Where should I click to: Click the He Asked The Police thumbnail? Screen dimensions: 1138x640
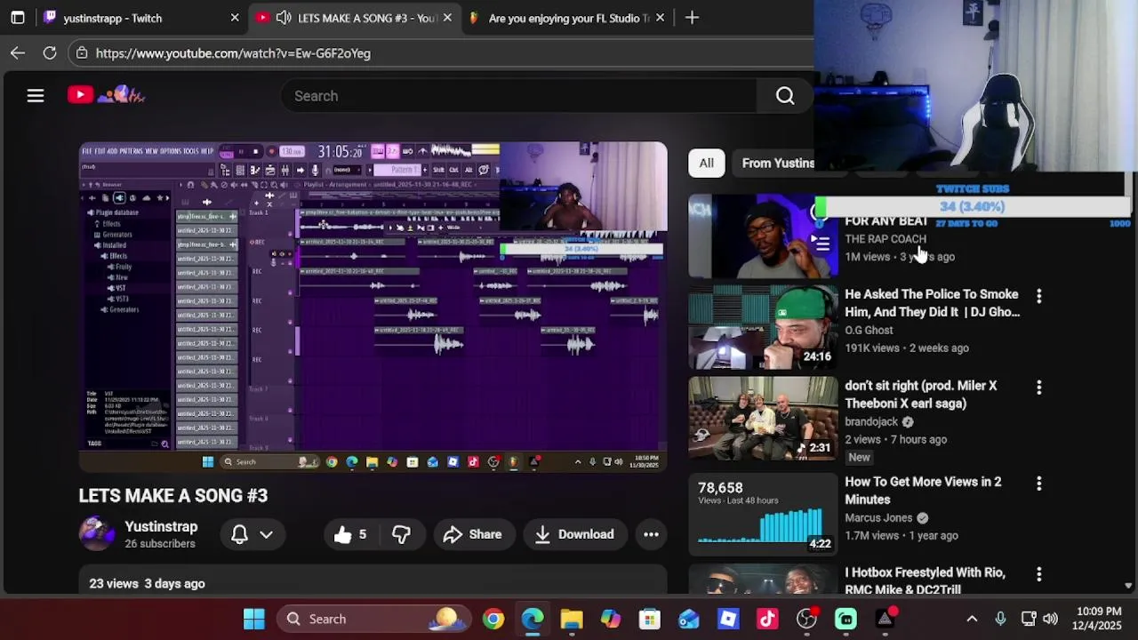(763, 327)
